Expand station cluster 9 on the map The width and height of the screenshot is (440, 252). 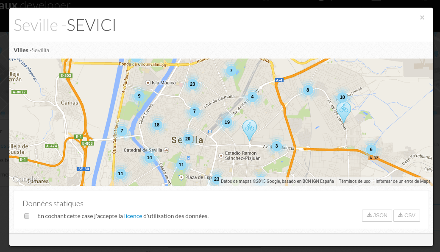[x=139, y=96]
